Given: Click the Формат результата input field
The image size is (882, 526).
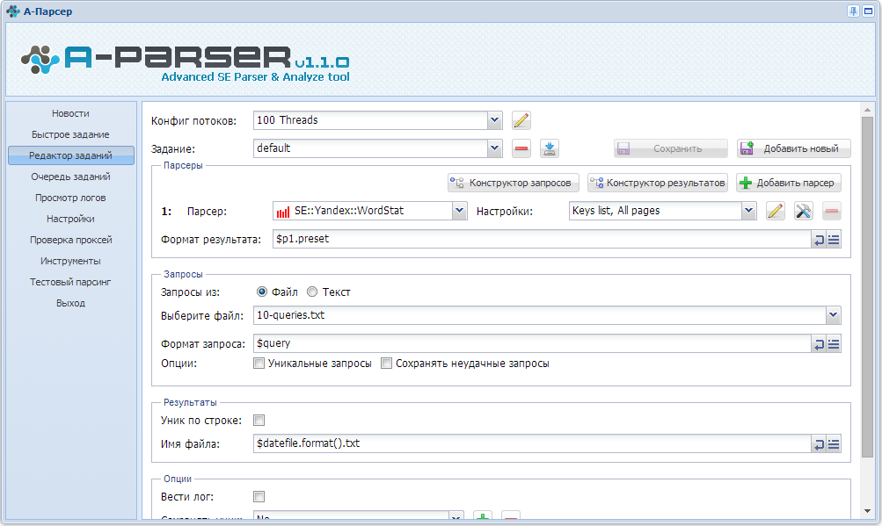Looking at the screenshot, I should pyautogui.click(x=542, y=239).
